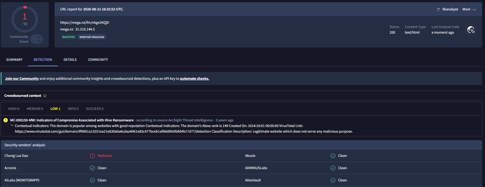Click the Chong Lua Dao vendor name
The image size is (485, 187).
(16, 156)
